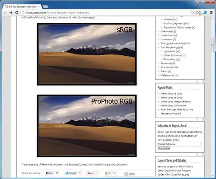Click the browser back arrow
The image size is (216, 179).
tap(5, 13)
